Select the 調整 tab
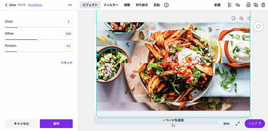 click(x=127, y=5)
